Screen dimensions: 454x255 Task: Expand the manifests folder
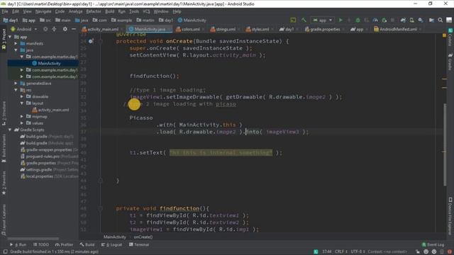point(16,43)
